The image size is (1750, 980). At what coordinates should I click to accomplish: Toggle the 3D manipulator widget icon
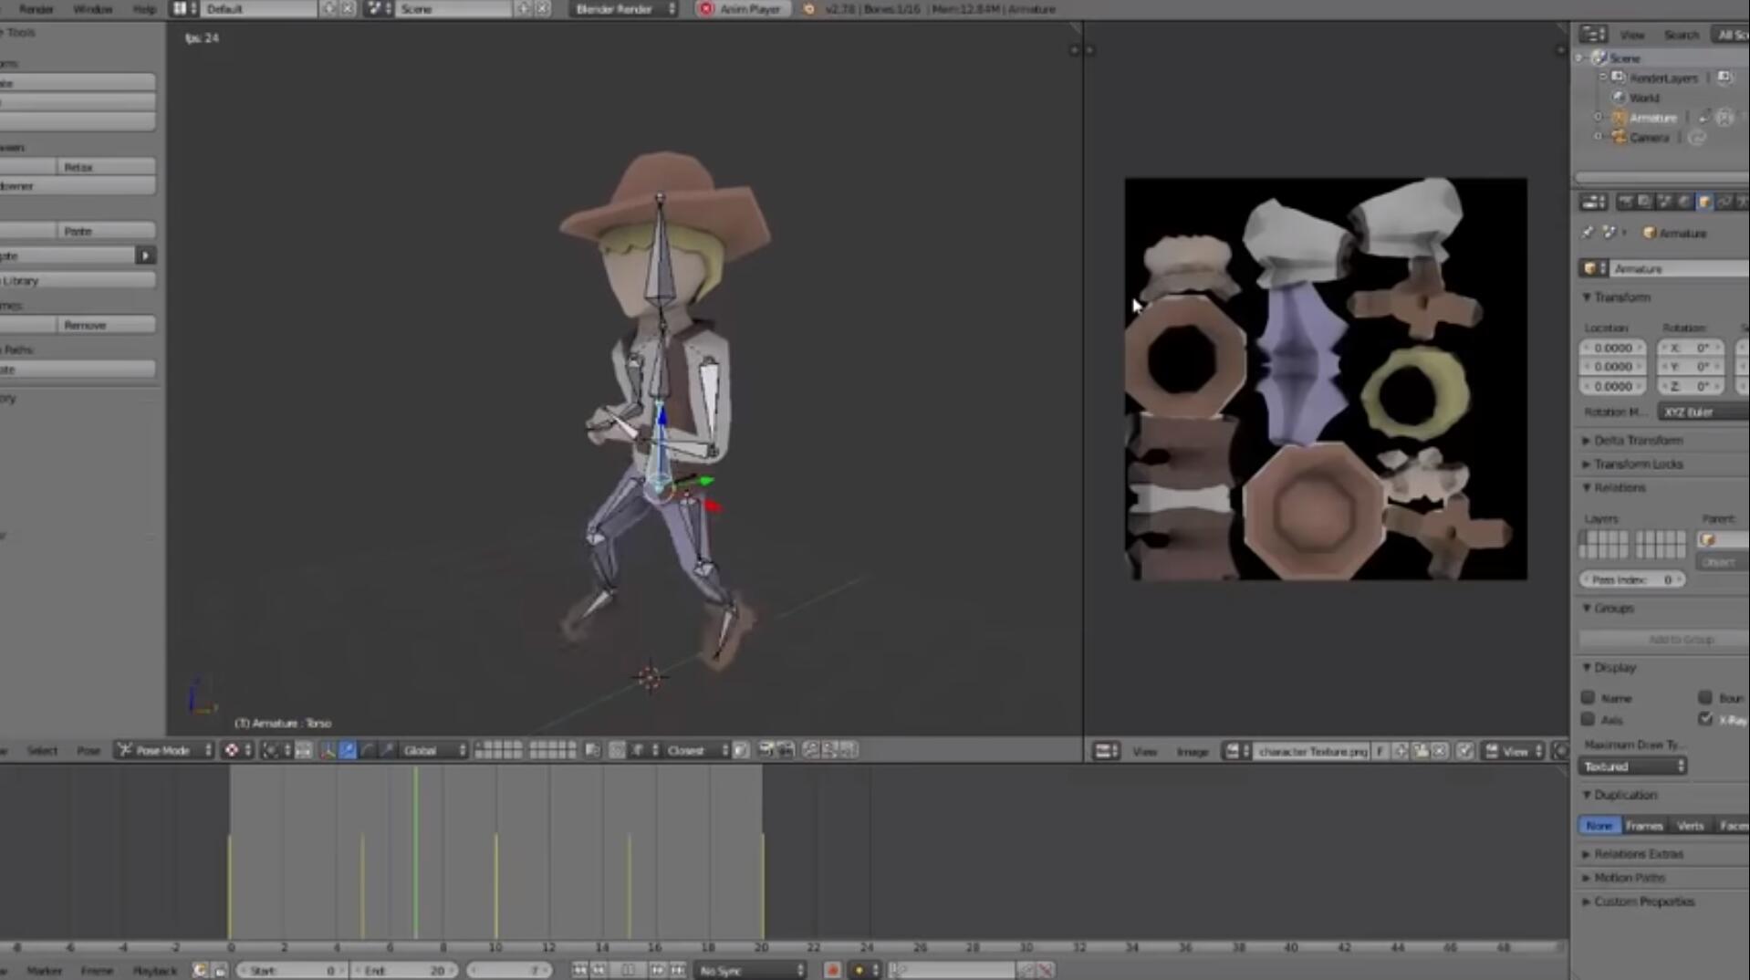click(327, 750)
